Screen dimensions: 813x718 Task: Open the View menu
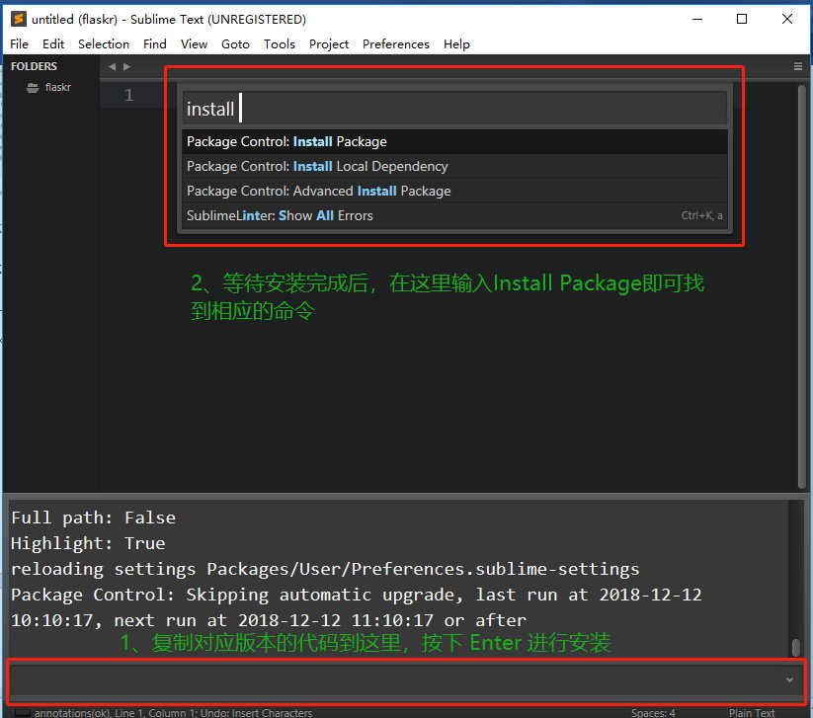(x=194, y=44)
